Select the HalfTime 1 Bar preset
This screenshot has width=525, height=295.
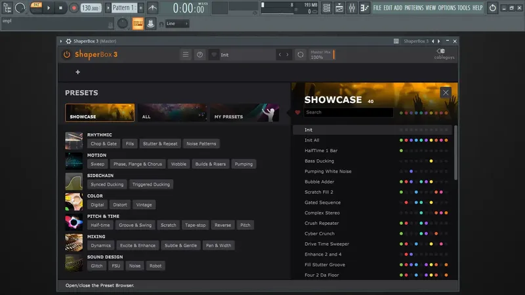point(372,151)
